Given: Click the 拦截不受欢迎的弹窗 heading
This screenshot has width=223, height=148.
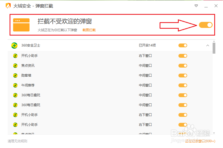Looking at the screenshot, I should [65, 21].
